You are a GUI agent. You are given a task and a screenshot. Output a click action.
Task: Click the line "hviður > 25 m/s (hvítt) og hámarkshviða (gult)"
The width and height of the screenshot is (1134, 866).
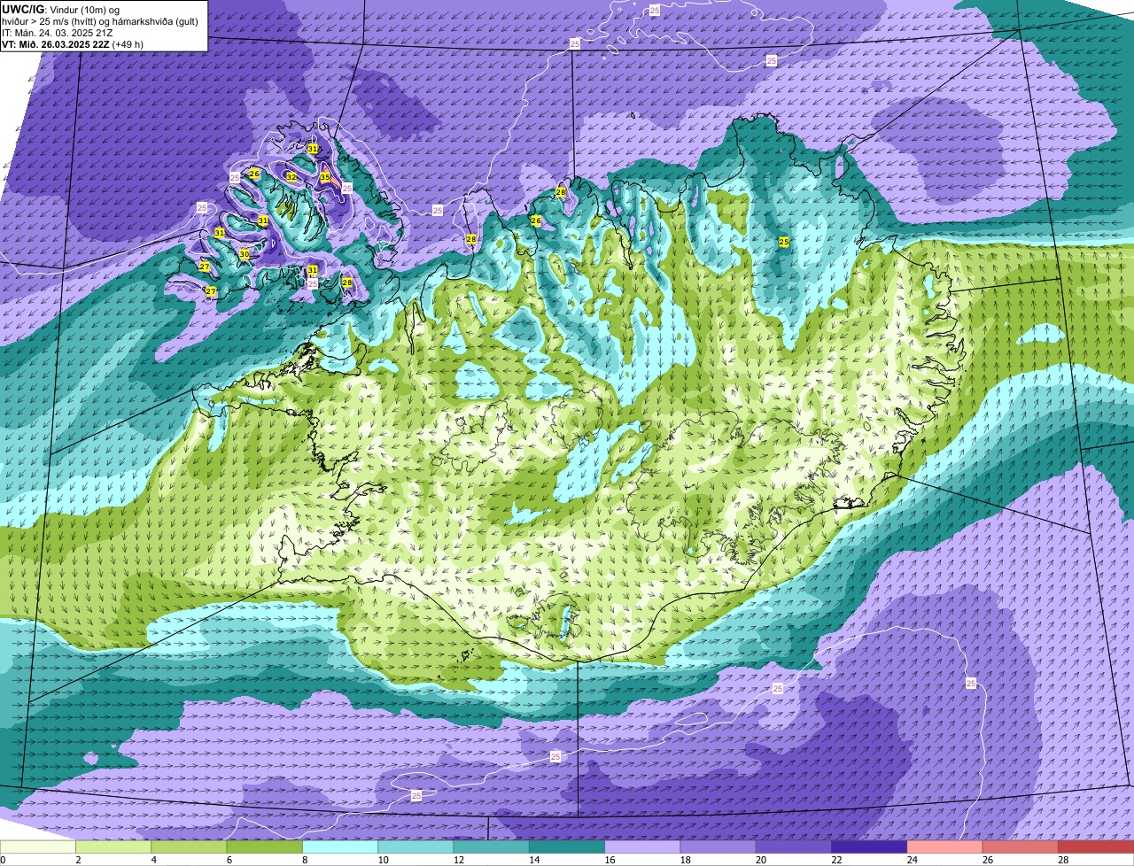pyautogui.click(x=100, y=21)
